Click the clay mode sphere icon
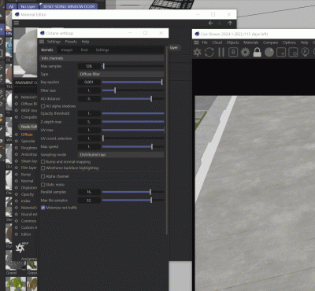This screenshot has height=291, width=315. tap(269, 52)
